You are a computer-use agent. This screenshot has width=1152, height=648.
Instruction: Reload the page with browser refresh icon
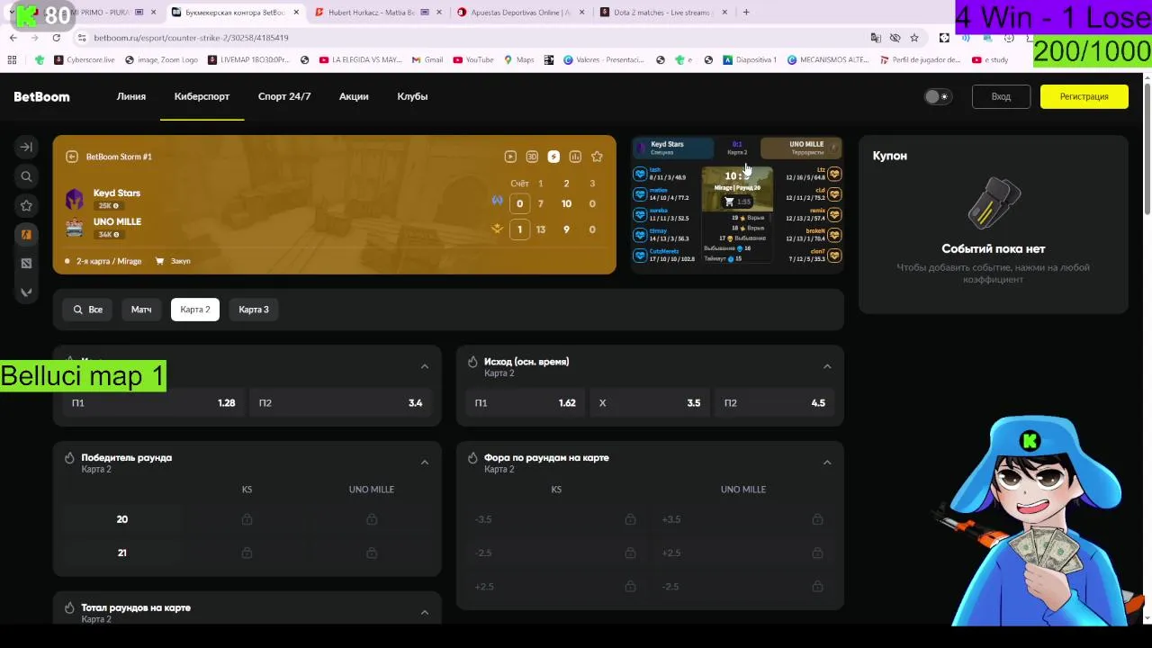click(56, 38)
